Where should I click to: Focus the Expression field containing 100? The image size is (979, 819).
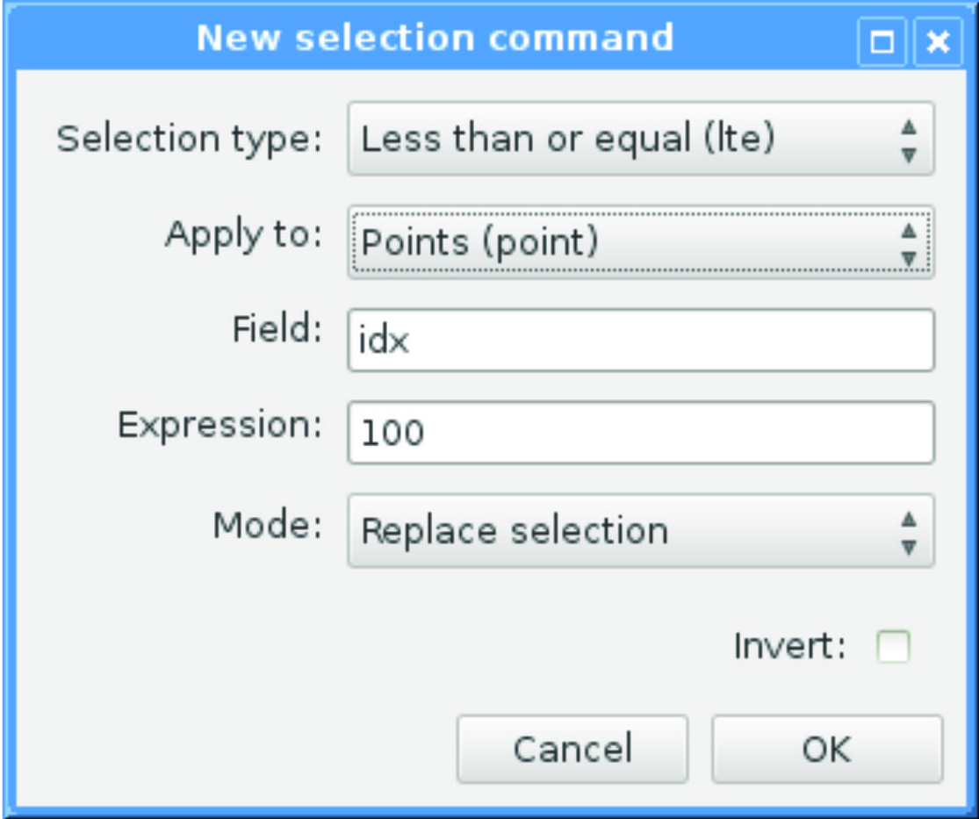[x=641, y=433]
